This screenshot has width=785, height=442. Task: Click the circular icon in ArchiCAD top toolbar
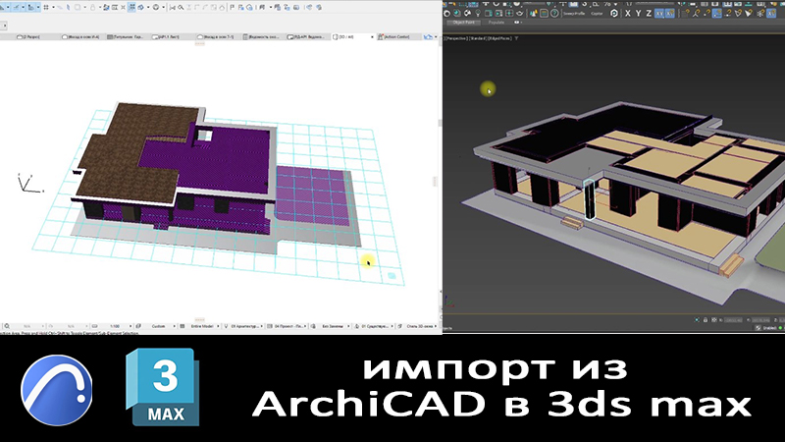click(156, 8)
